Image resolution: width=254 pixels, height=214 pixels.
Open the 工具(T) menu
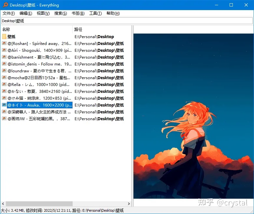pos(95,13)
